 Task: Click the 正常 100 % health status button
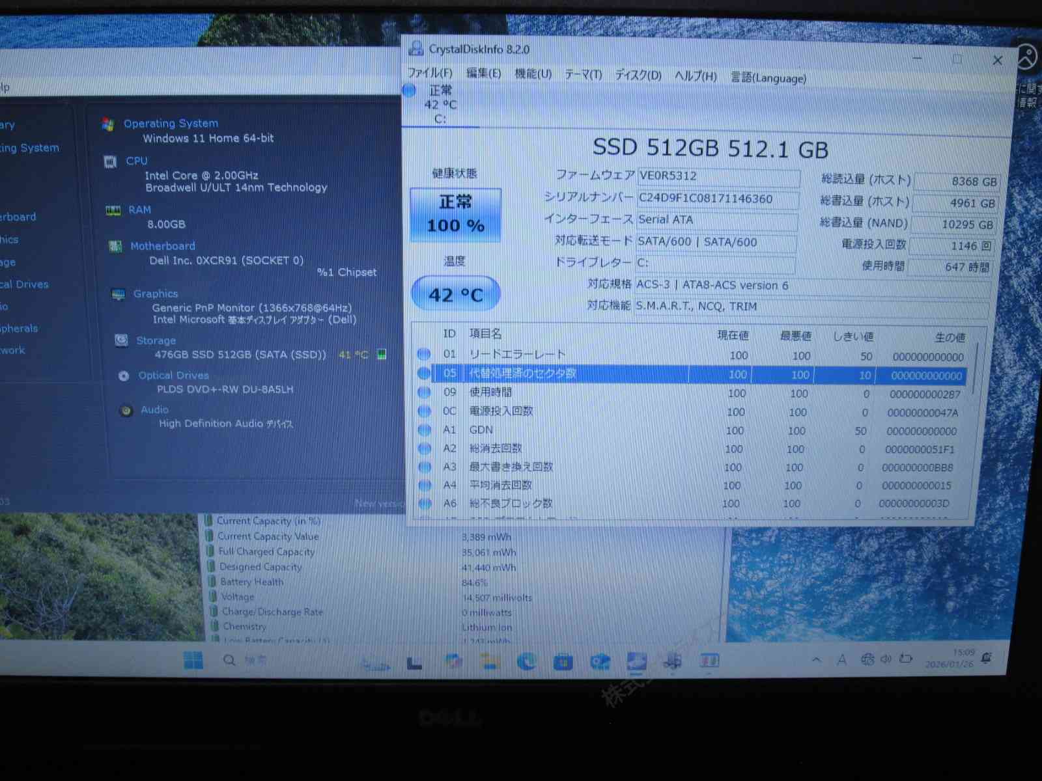point(455,214)
